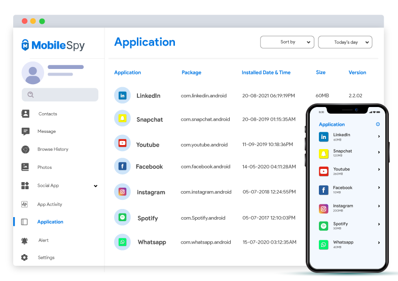Click the Social App grid icon
The width and height of the screenshot is (398, 281).
point(25,186)
